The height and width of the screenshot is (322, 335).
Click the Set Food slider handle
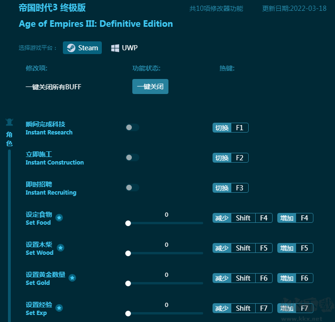(128, 223)
